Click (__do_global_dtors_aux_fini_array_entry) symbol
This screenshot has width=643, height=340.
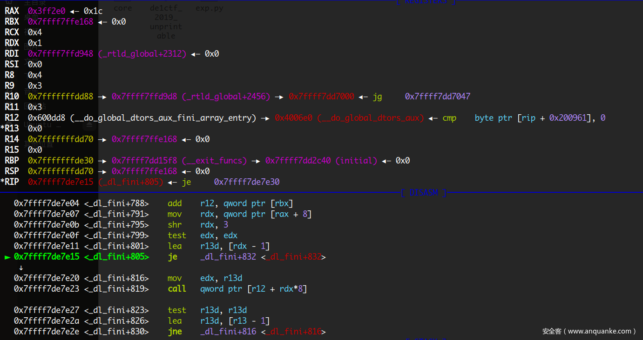tap(163, 118)
